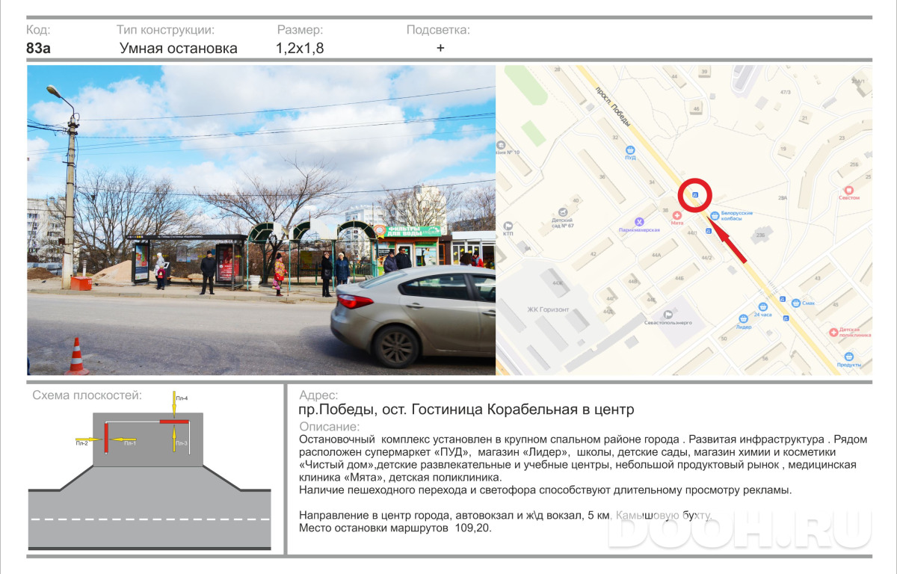Viewport: 897px width, 574px height.
Task: Click the Тип конструкции: label
Action: (x=166, y=30)
